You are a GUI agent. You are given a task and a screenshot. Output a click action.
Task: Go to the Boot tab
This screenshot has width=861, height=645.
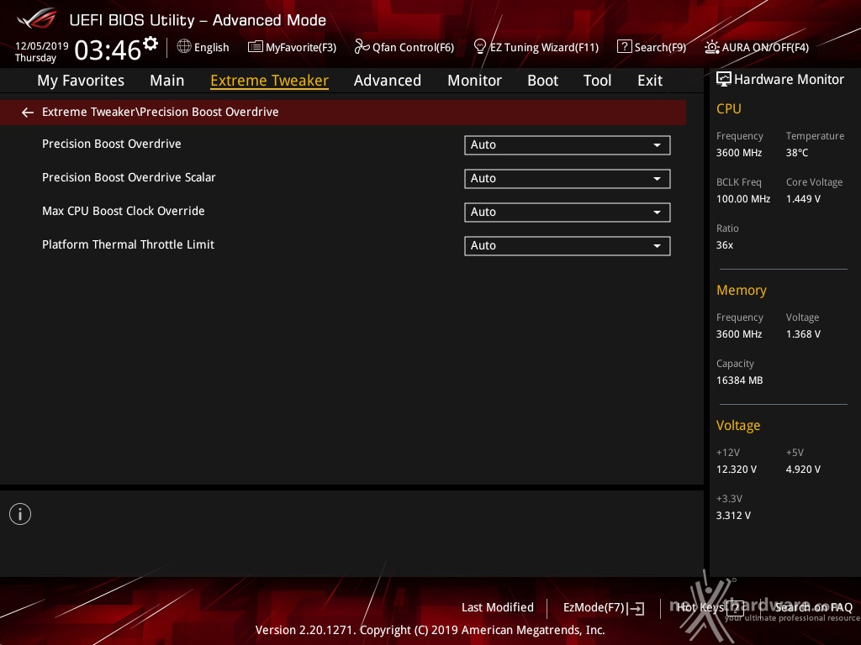tap(542, 81)
